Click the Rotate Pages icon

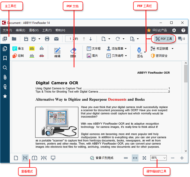[118, 39]
